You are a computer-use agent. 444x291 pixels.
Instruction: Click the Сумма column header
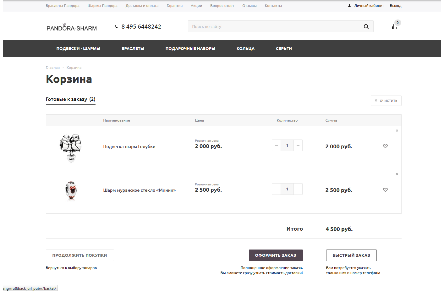point(331,120)
